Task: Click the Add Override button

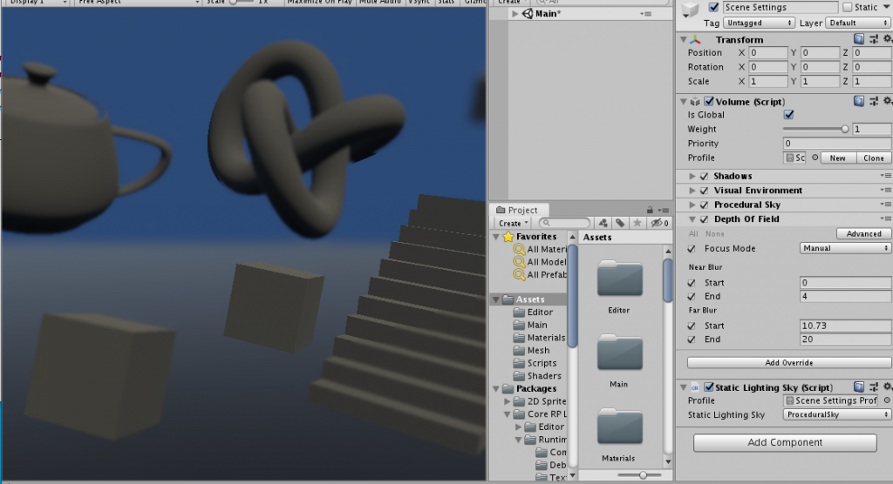Action: (x=788, y=362)
